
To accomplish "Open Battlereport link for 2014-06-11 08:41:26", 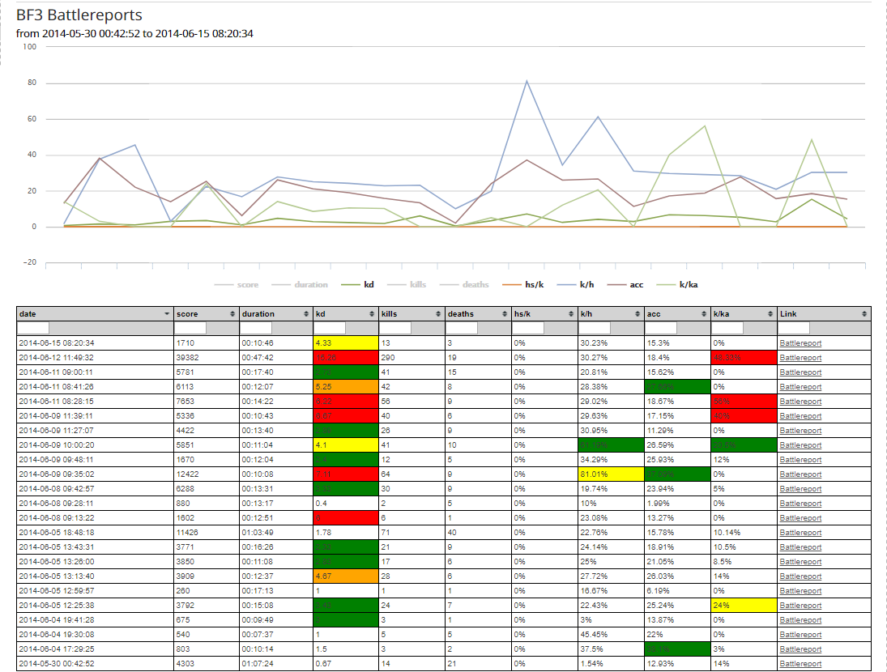I will coord(800,387).
